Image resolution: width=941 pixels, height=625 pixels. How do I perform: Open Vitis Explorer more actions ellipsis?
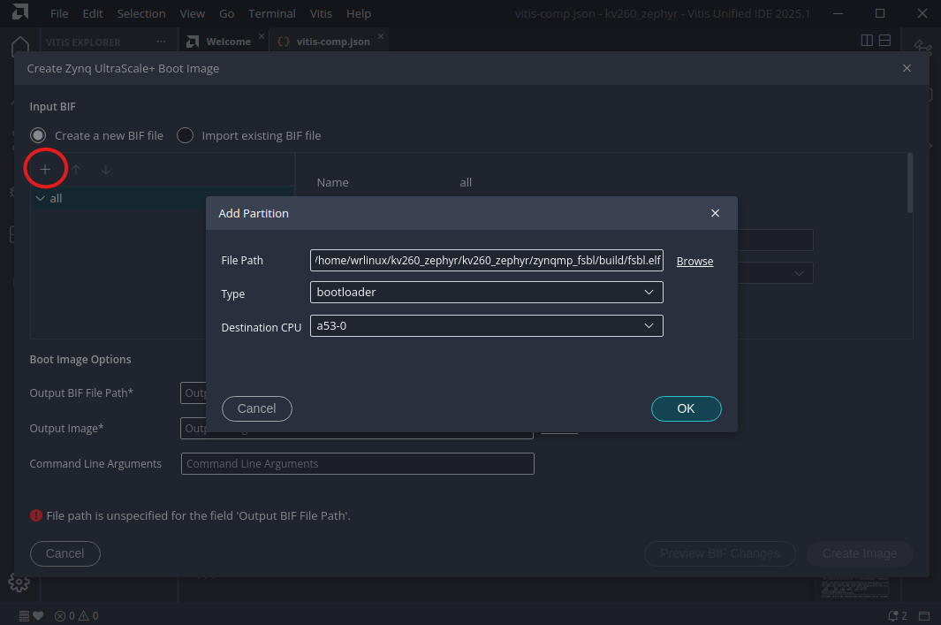(x=160, y=42)
